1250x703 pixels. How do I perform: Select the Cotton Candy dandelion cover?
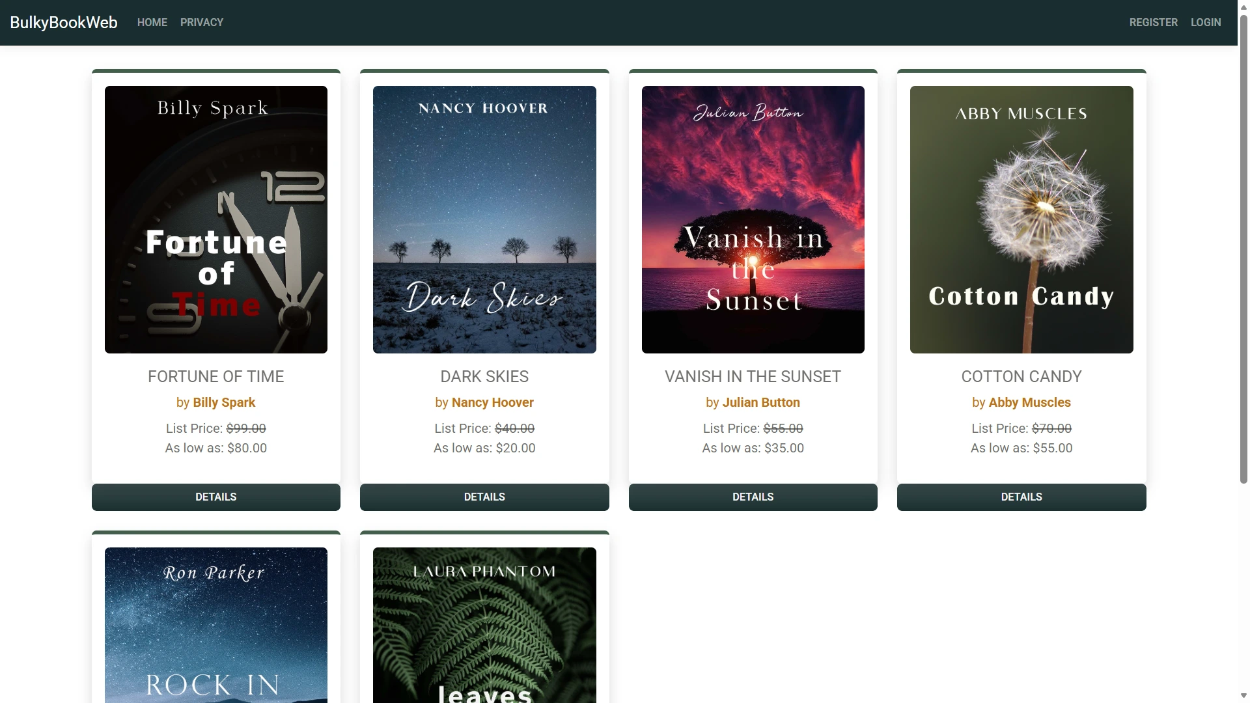coord(1021,219)
